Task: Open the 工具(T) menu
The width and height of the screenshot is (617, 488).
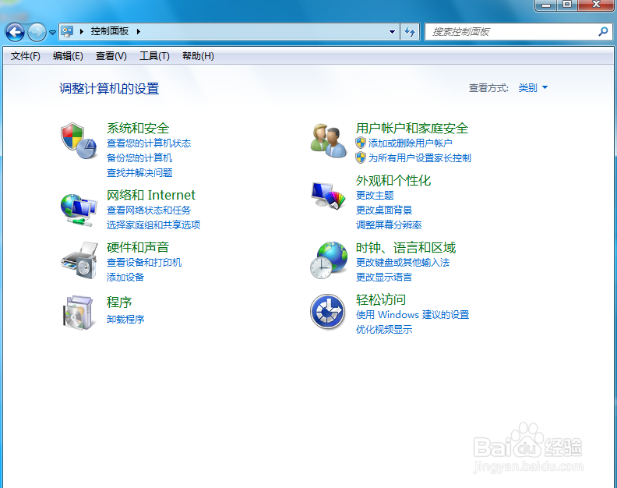Action: (x=154, y=56)
